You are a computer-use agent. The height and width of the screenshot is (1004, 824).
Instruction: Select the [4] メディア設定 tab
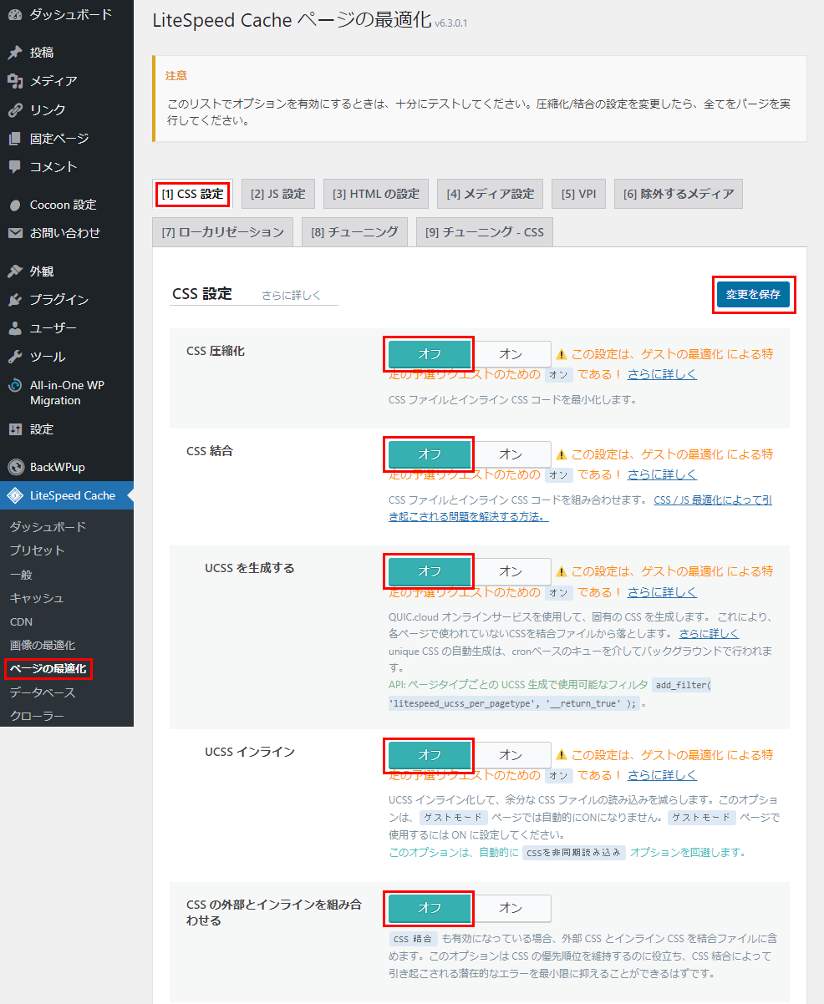pos(490,194)
